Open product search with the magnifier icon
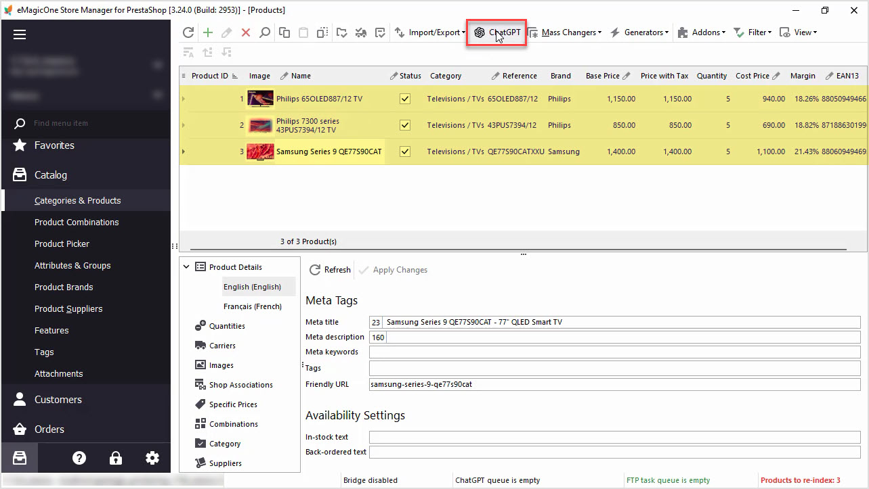The width and height of the screenshot is (869, 489). 265,32
